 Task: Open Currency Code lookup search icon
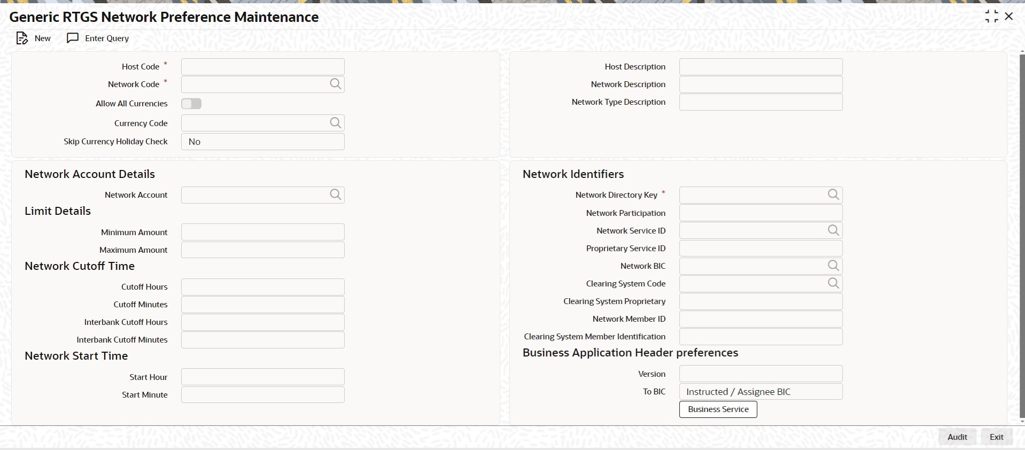335,123
